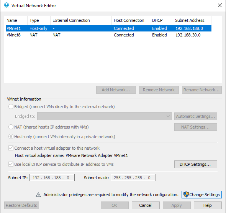Screen dimensions: 226x213
Task: Open DHCP Settings
Action: [196, 164]
